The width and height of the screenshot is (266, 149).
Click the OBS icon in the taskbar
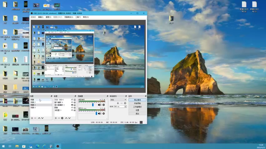[x=58, y=146]
